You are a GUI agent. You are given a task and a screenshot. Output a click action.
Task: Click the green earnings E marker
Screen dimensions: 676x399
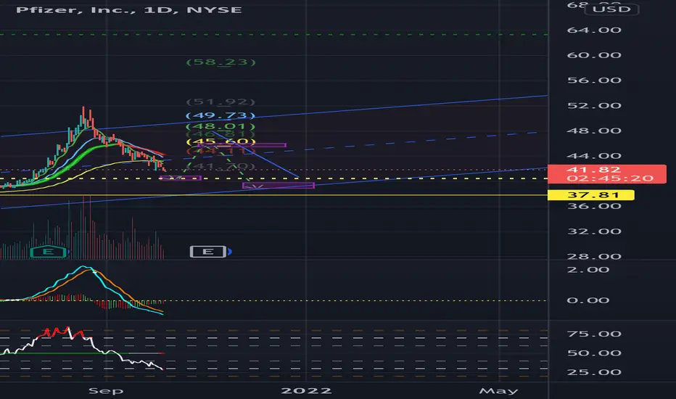49,252
